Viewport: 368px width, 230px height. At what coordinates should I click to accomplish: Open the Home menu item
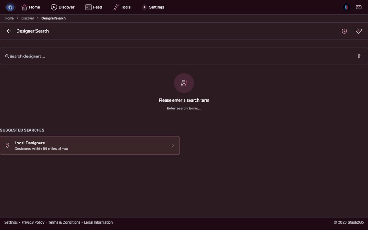point(30,7)
